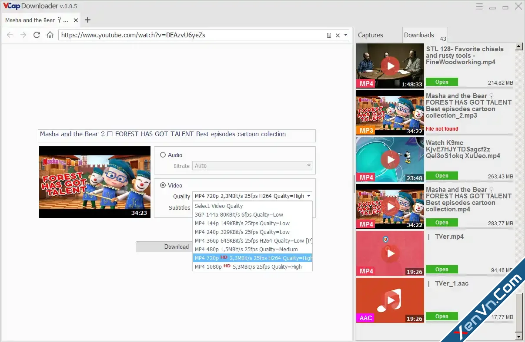The height and width of the screenshot is (342, 525).
Task: Go back to the previous page
Action: (x=10, y=35)
